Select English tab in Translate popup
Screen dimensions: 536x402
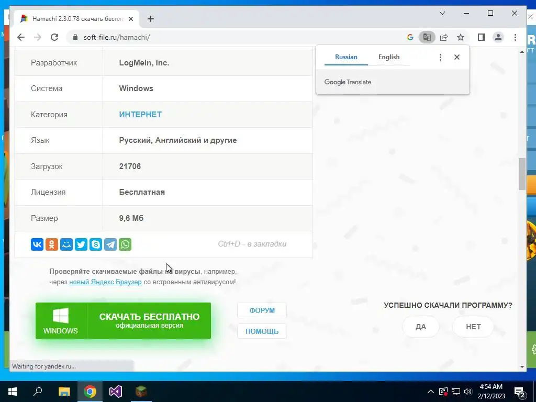click(x=389, y=57)
